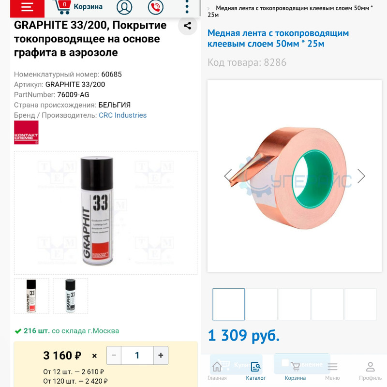This screenshot has height=387, width=387.
Task: Select second Graphit 33 can thumbnail
Action: tap(70, 296)
